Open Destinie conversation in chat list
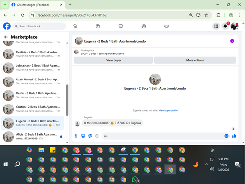 click(33, 54)
